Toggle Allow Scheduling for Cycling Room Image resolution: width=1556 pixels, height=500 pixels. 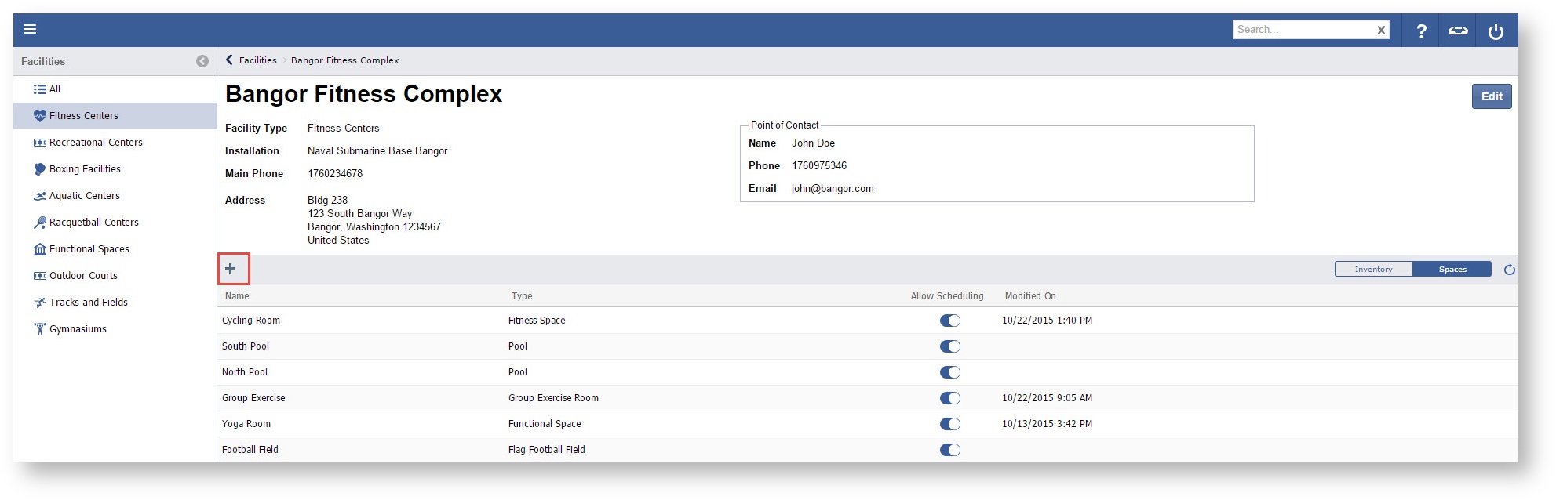pos(949,321)
